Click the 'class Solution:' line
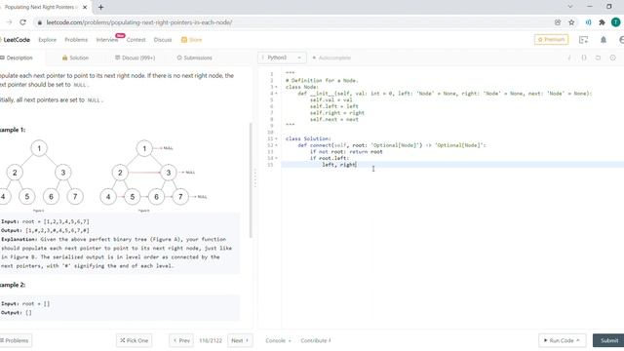Screen dimensions: 624x351 click(308, 138)
